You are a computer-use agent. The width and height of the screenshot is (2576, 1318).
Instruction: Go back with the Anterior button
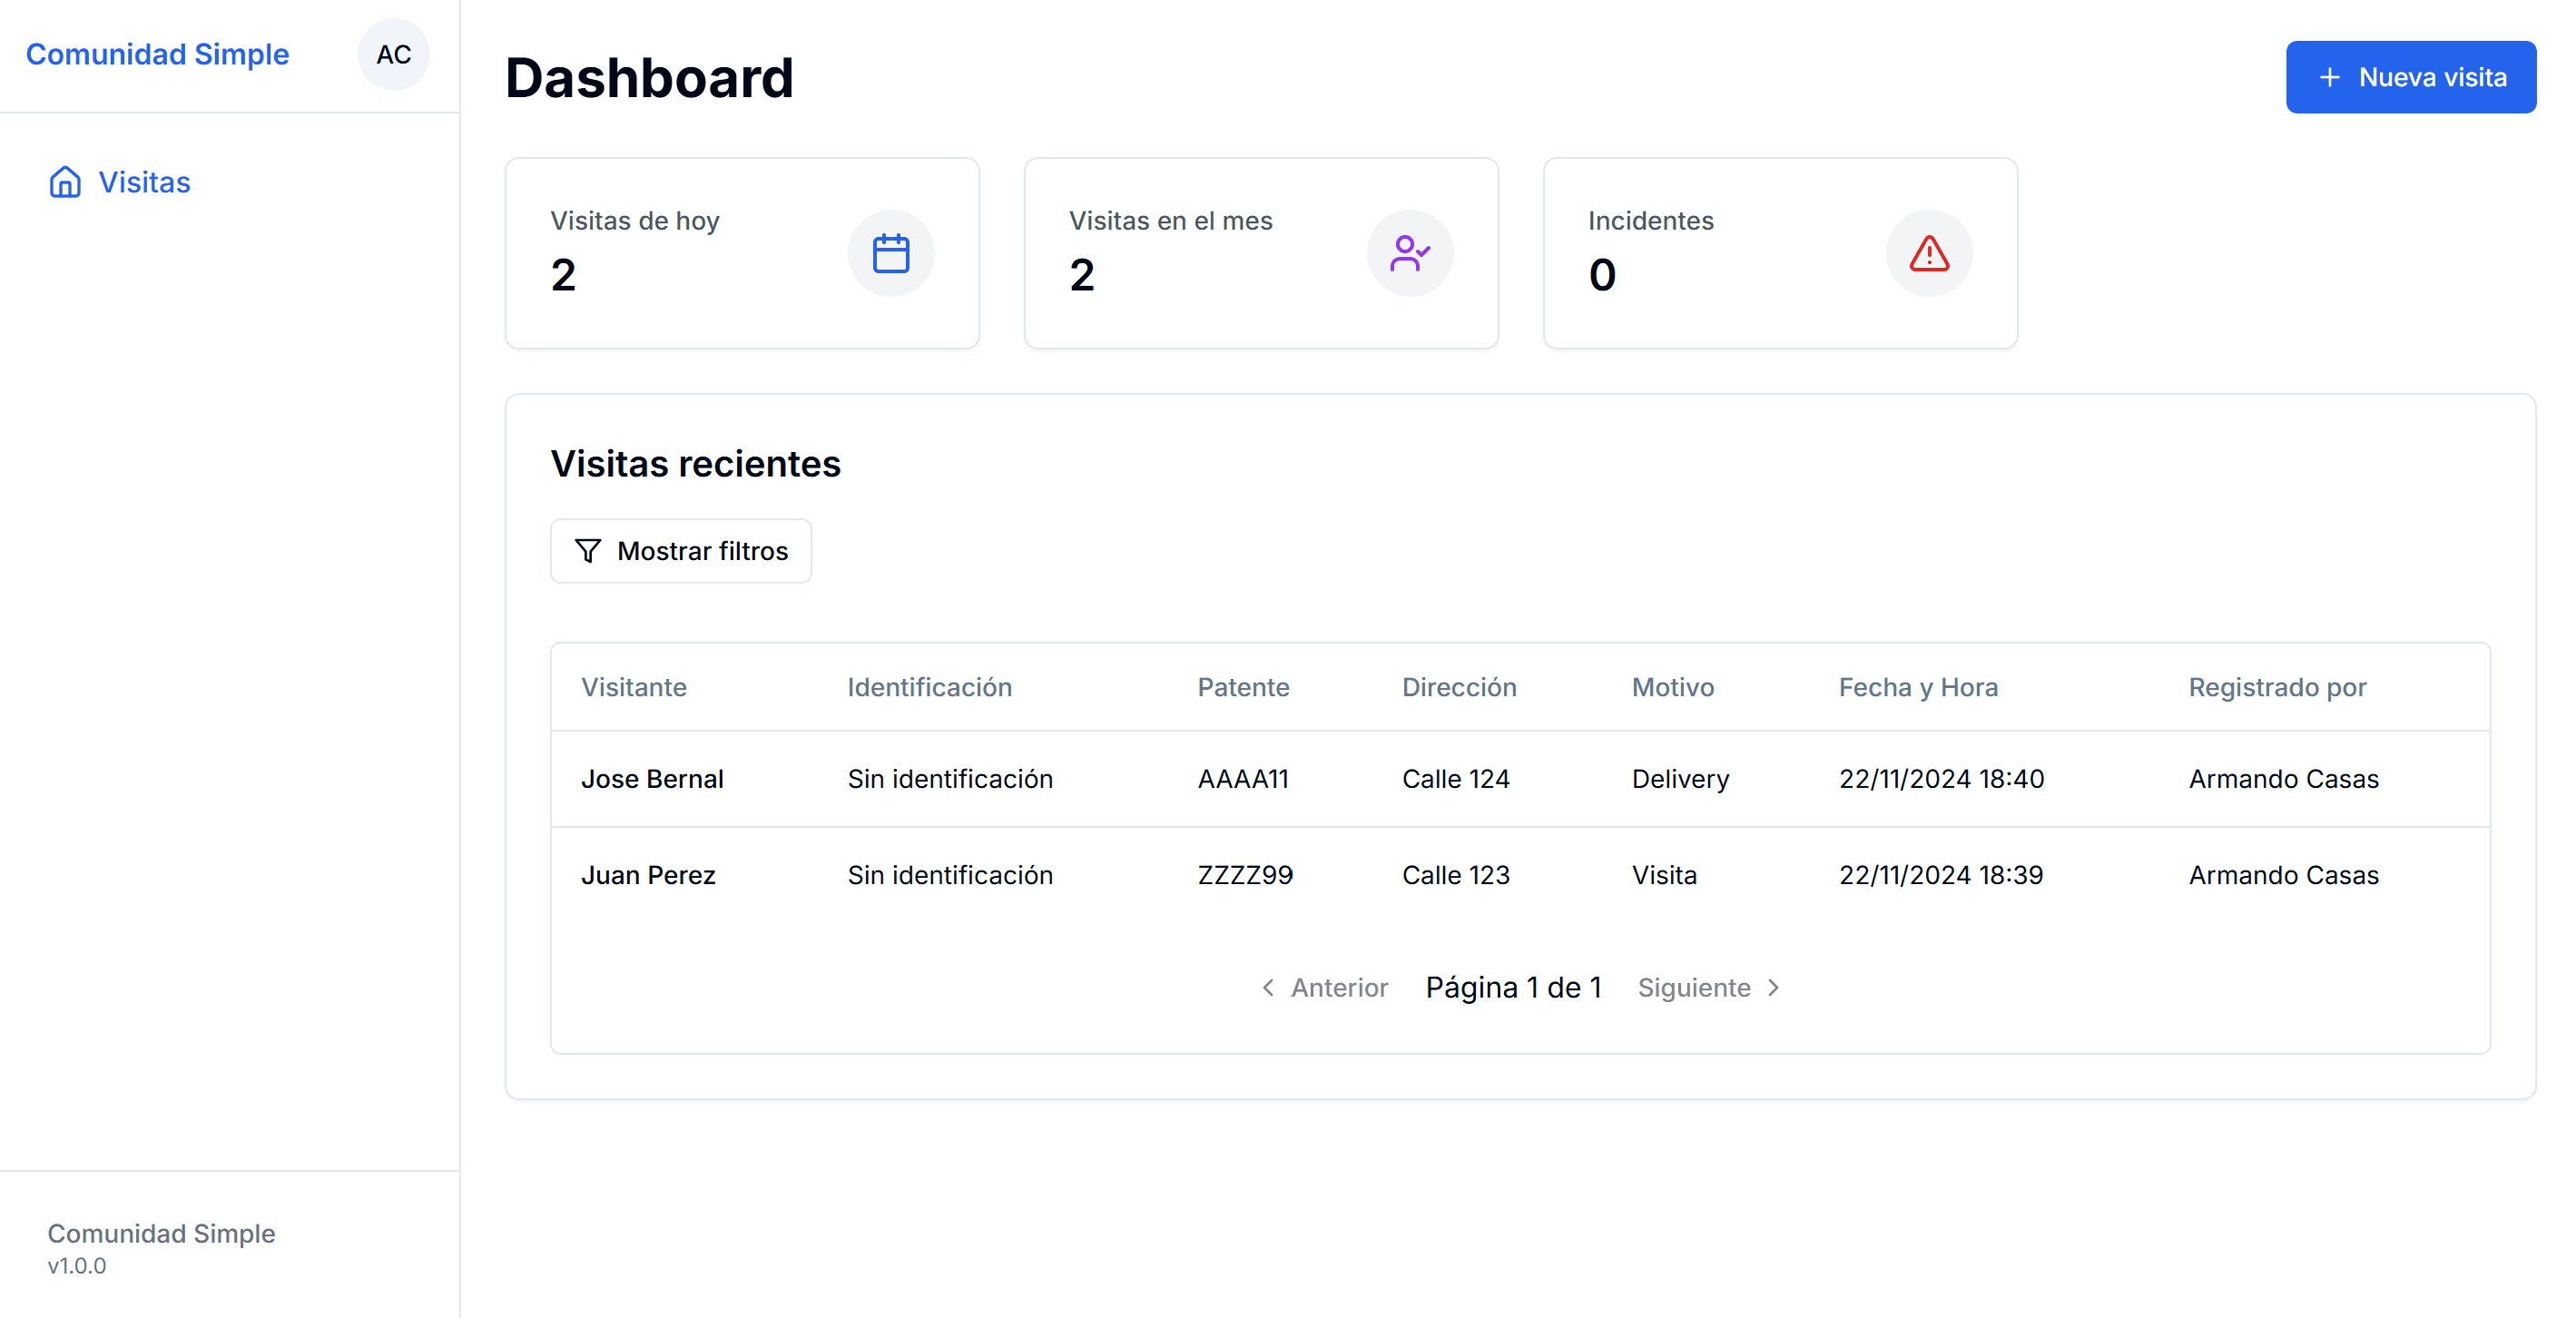click(x=1324, y=988)
